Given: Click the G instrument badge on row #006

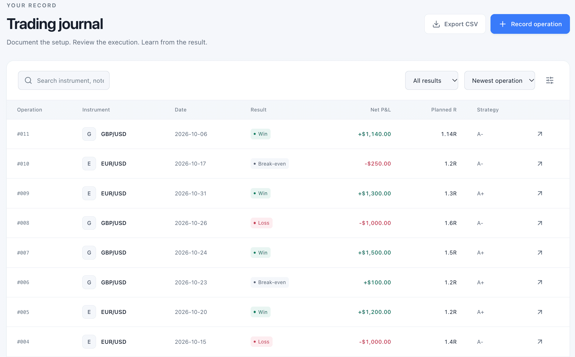Looking at the screenshot, I should tap(89, 282).
